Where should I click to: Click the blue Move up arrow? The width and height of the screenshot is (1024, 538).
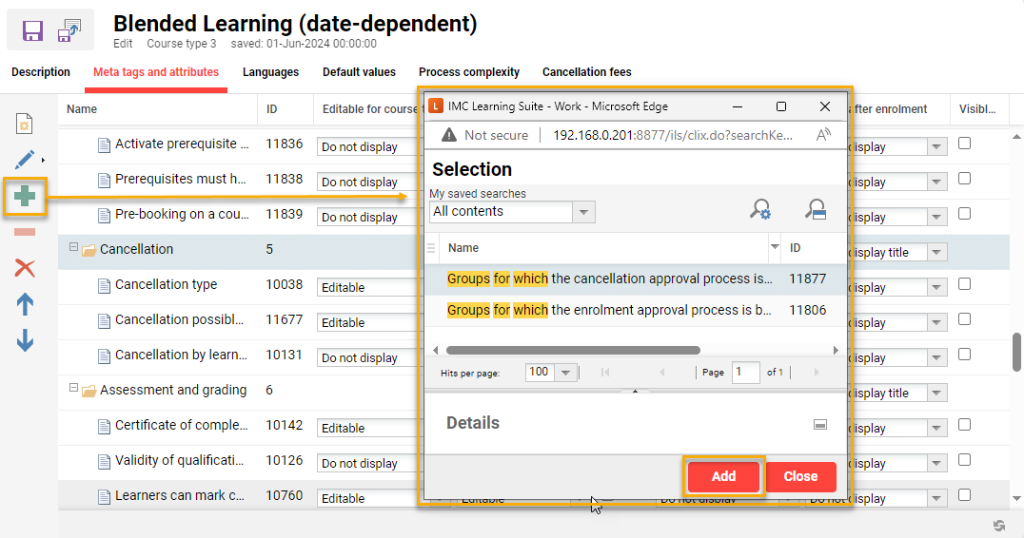click(25, 304)
